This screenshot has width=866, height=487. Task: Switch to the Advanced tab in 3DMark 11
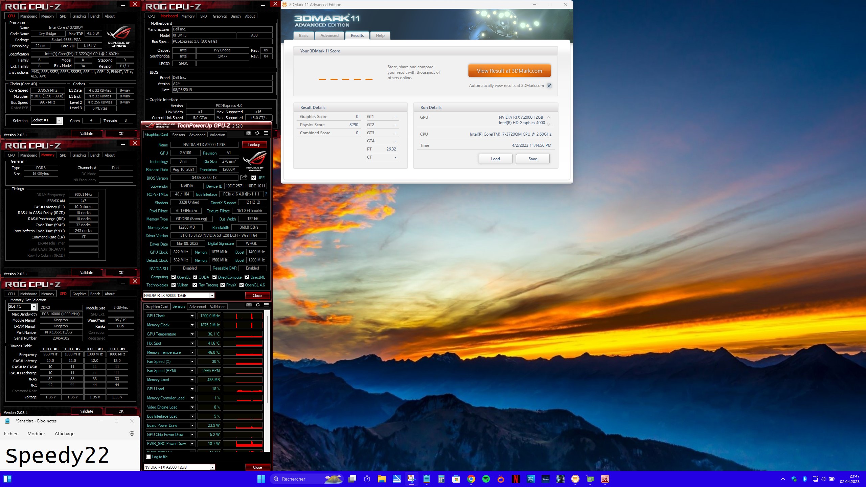tap(329, 36)
